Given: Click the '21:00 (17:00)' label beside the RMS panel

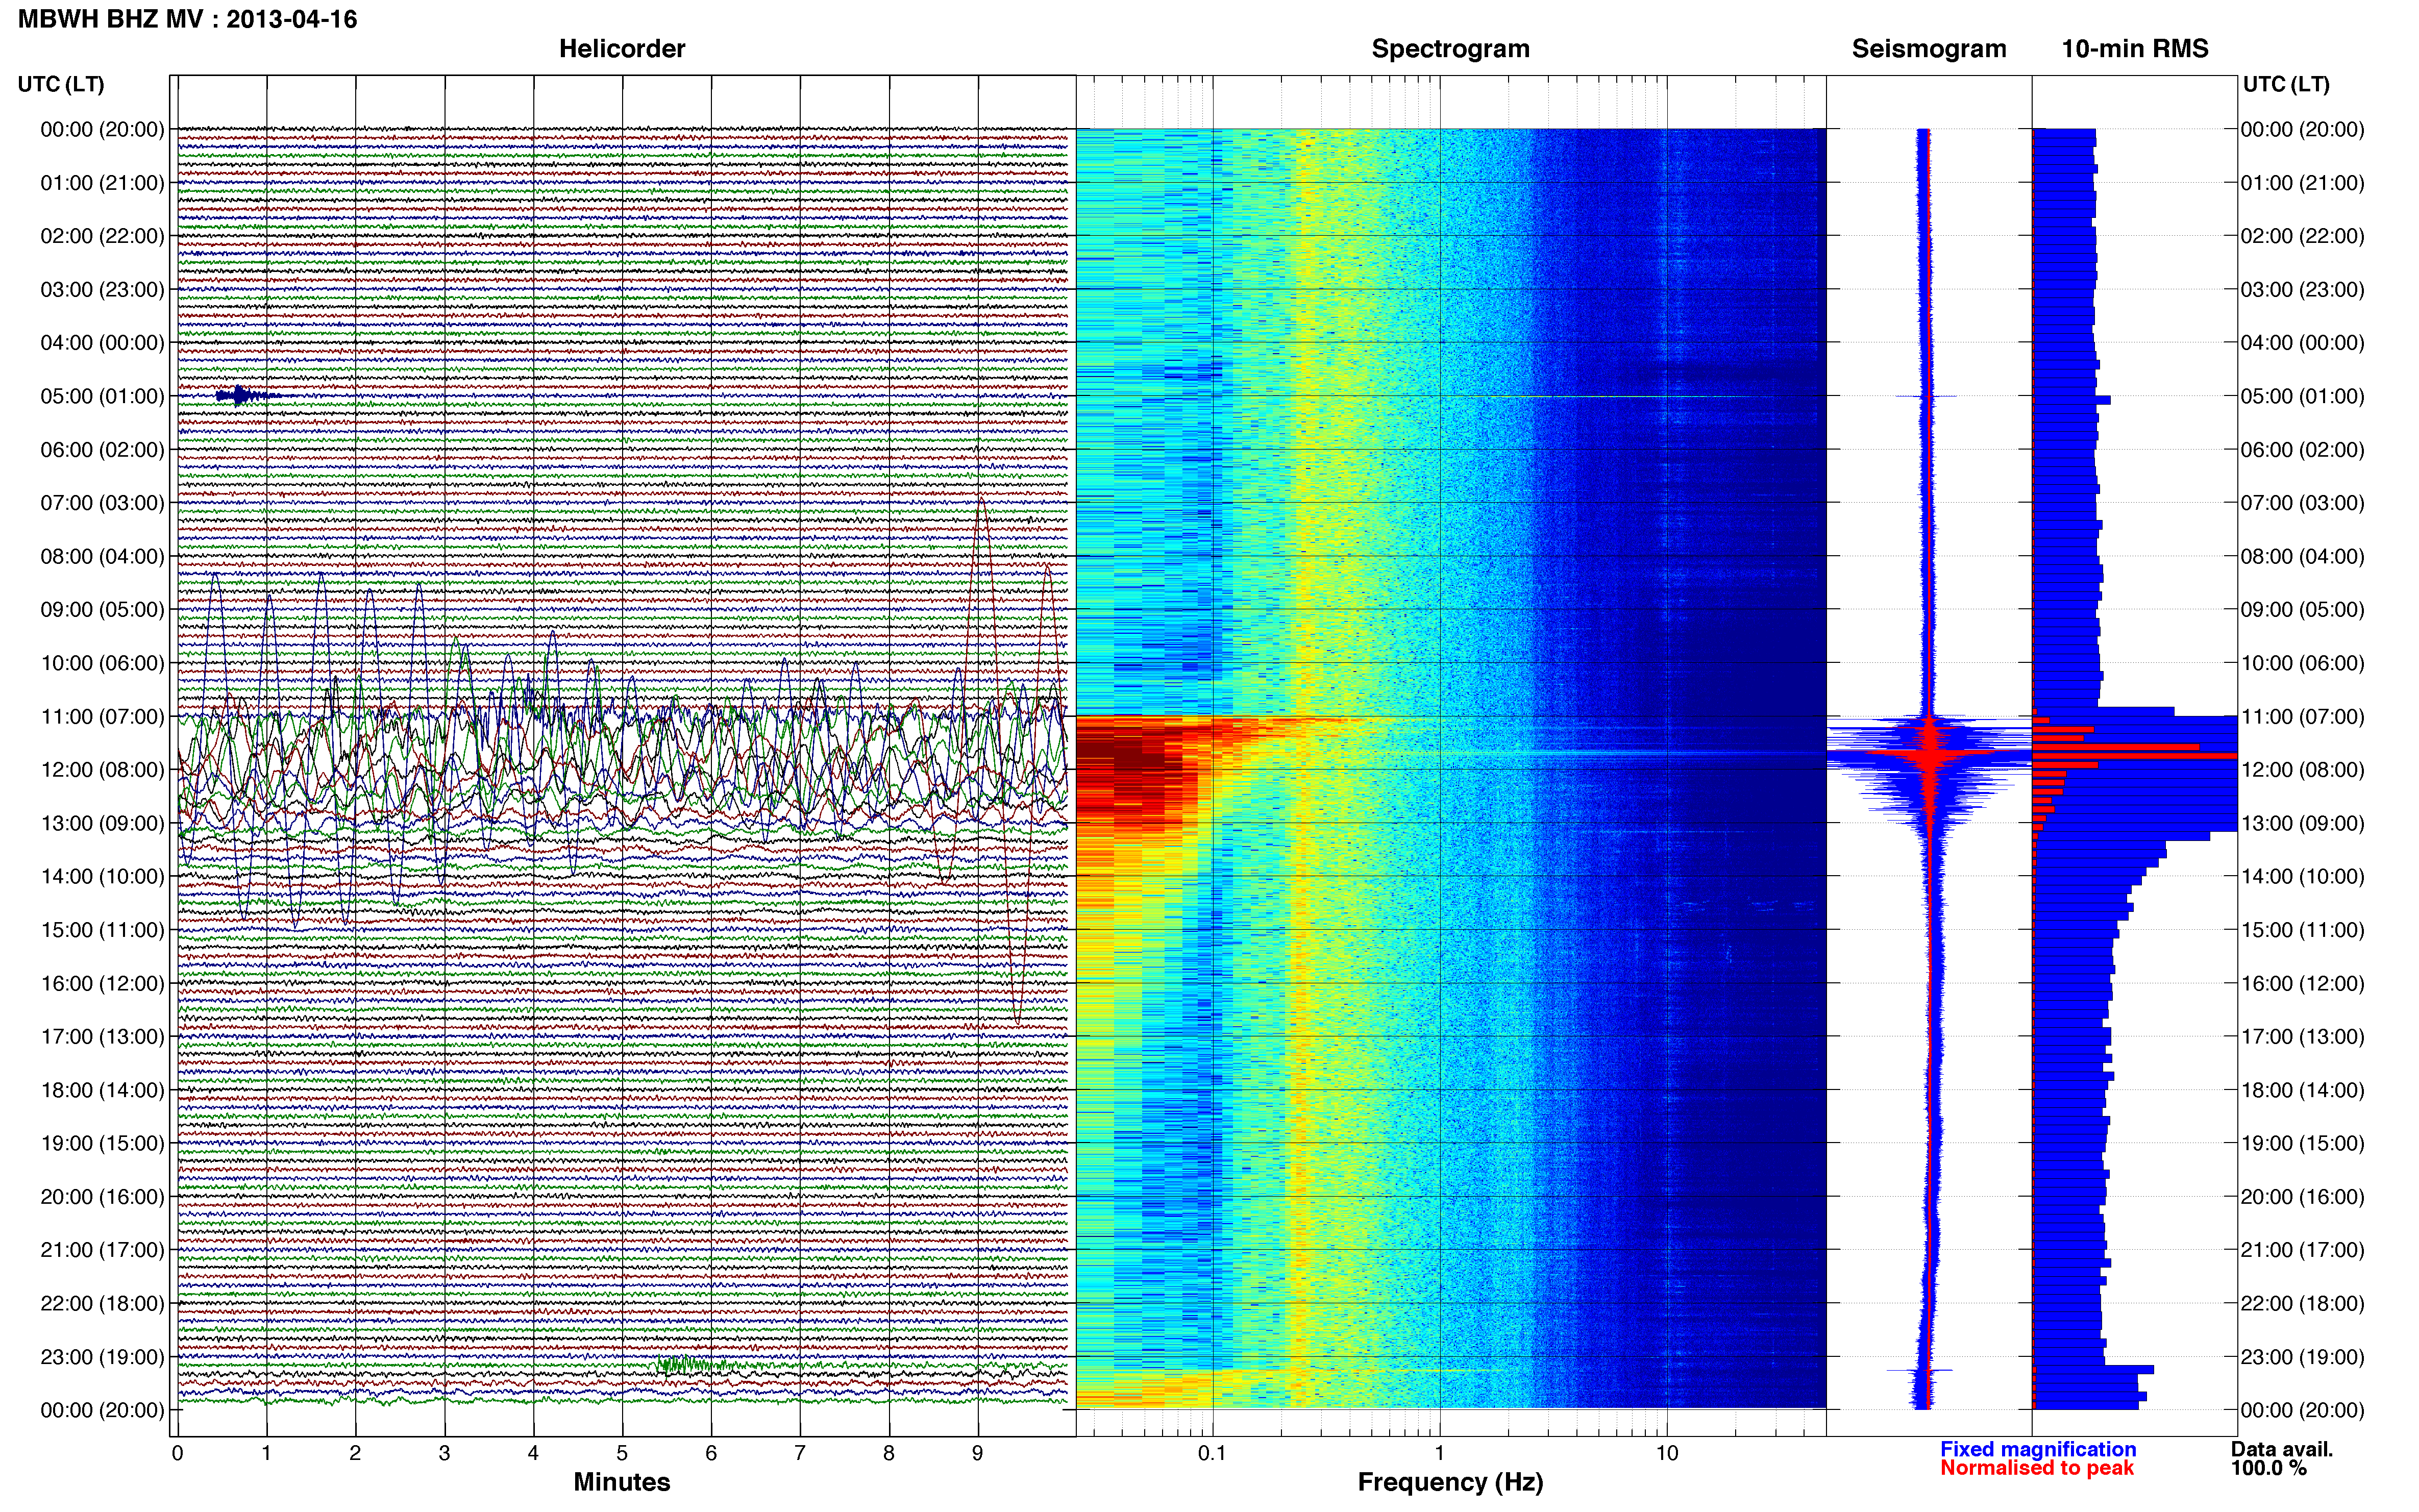Looking at the screenshot, I should click(2302, 1250).
